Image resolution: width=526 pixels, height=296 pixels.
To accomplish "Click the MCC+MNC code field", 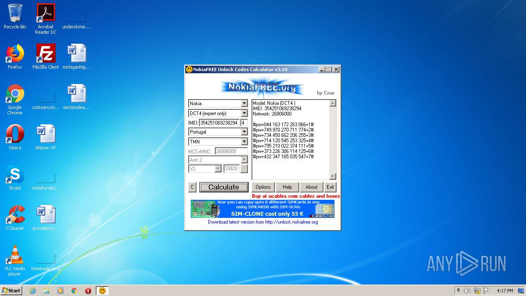I will click(x=231, y=151).
